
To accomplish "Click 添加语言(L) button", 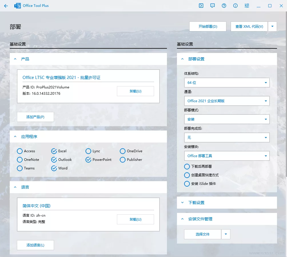I will [35, 245].
